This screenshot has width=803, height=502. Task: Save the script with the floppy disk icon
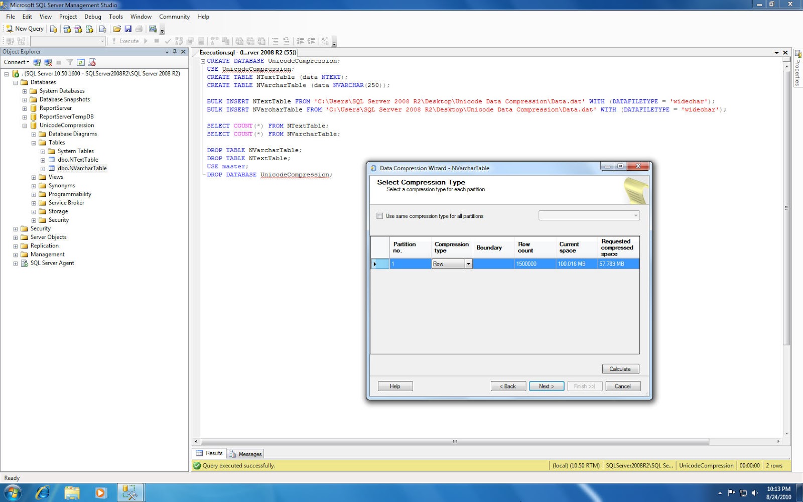128,29
